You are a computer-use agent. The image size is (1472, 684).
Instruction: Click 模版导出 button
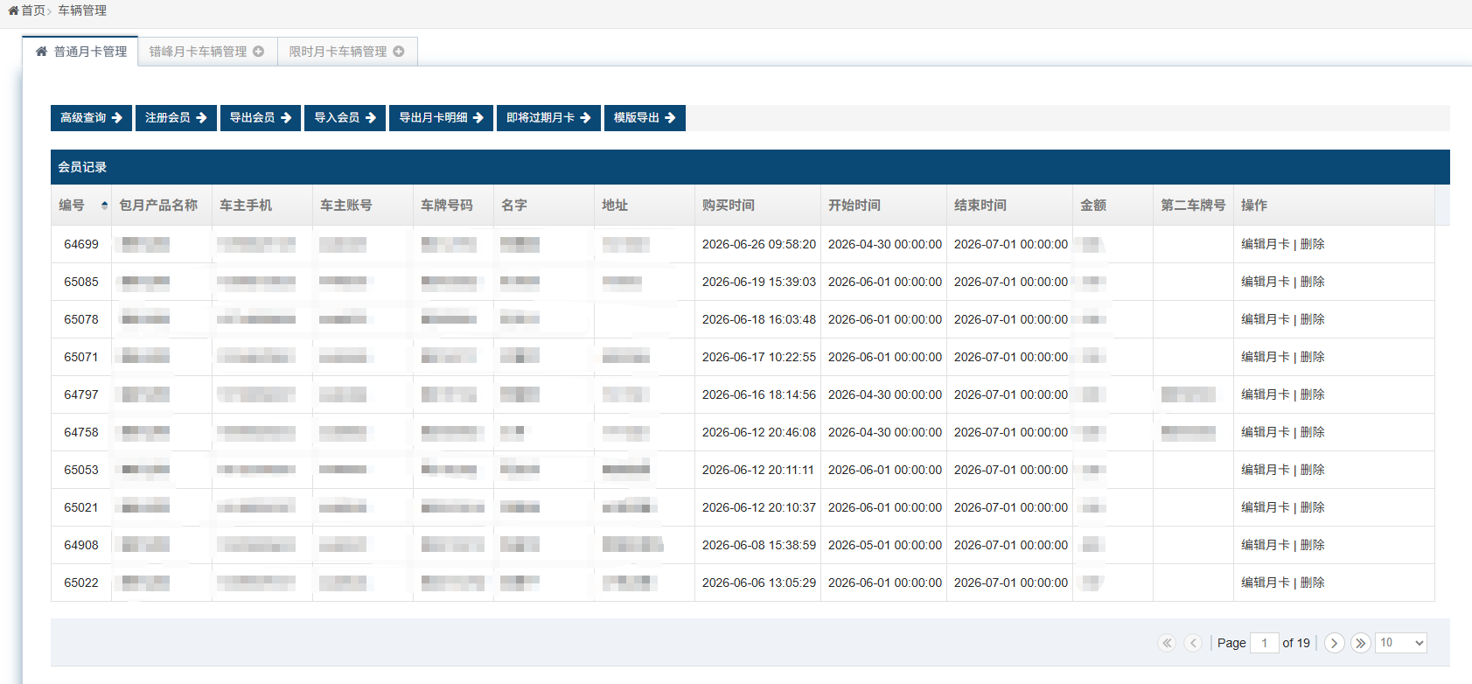pos(645,118)
